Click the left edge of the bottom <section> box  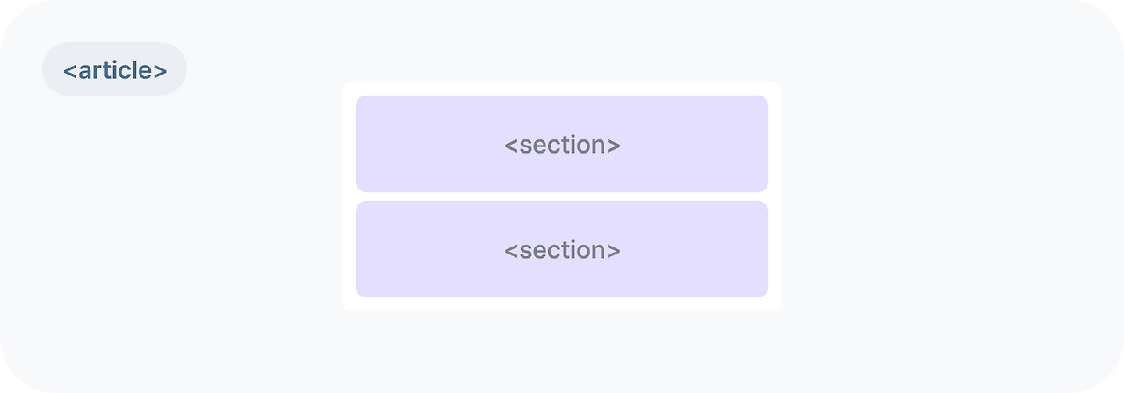(357, 249)
